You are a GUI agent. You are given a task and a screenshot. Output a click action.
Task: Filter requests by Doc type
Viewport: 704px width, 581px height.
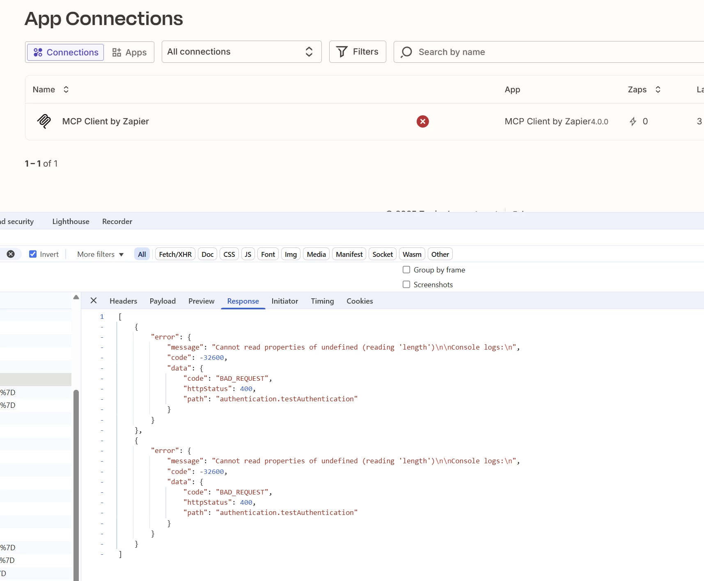click(207, 254)
